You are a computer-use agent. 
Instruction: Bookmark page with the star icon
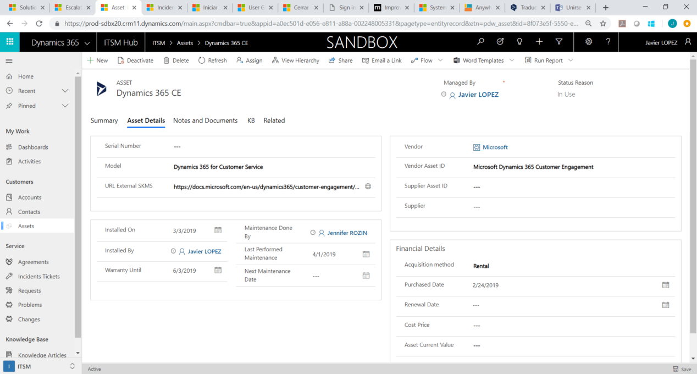603,24
